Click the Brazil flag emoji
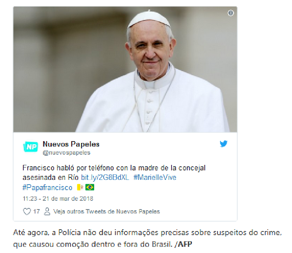Image resolution: width=292 pixels, height=253 pixels. [90, 187]
